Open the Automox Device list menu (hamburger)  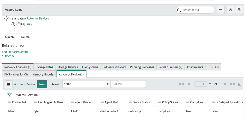[9, 84]
